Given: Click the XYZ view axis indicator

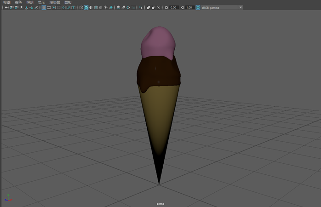Looking at the screenshot, I should 8,198.
